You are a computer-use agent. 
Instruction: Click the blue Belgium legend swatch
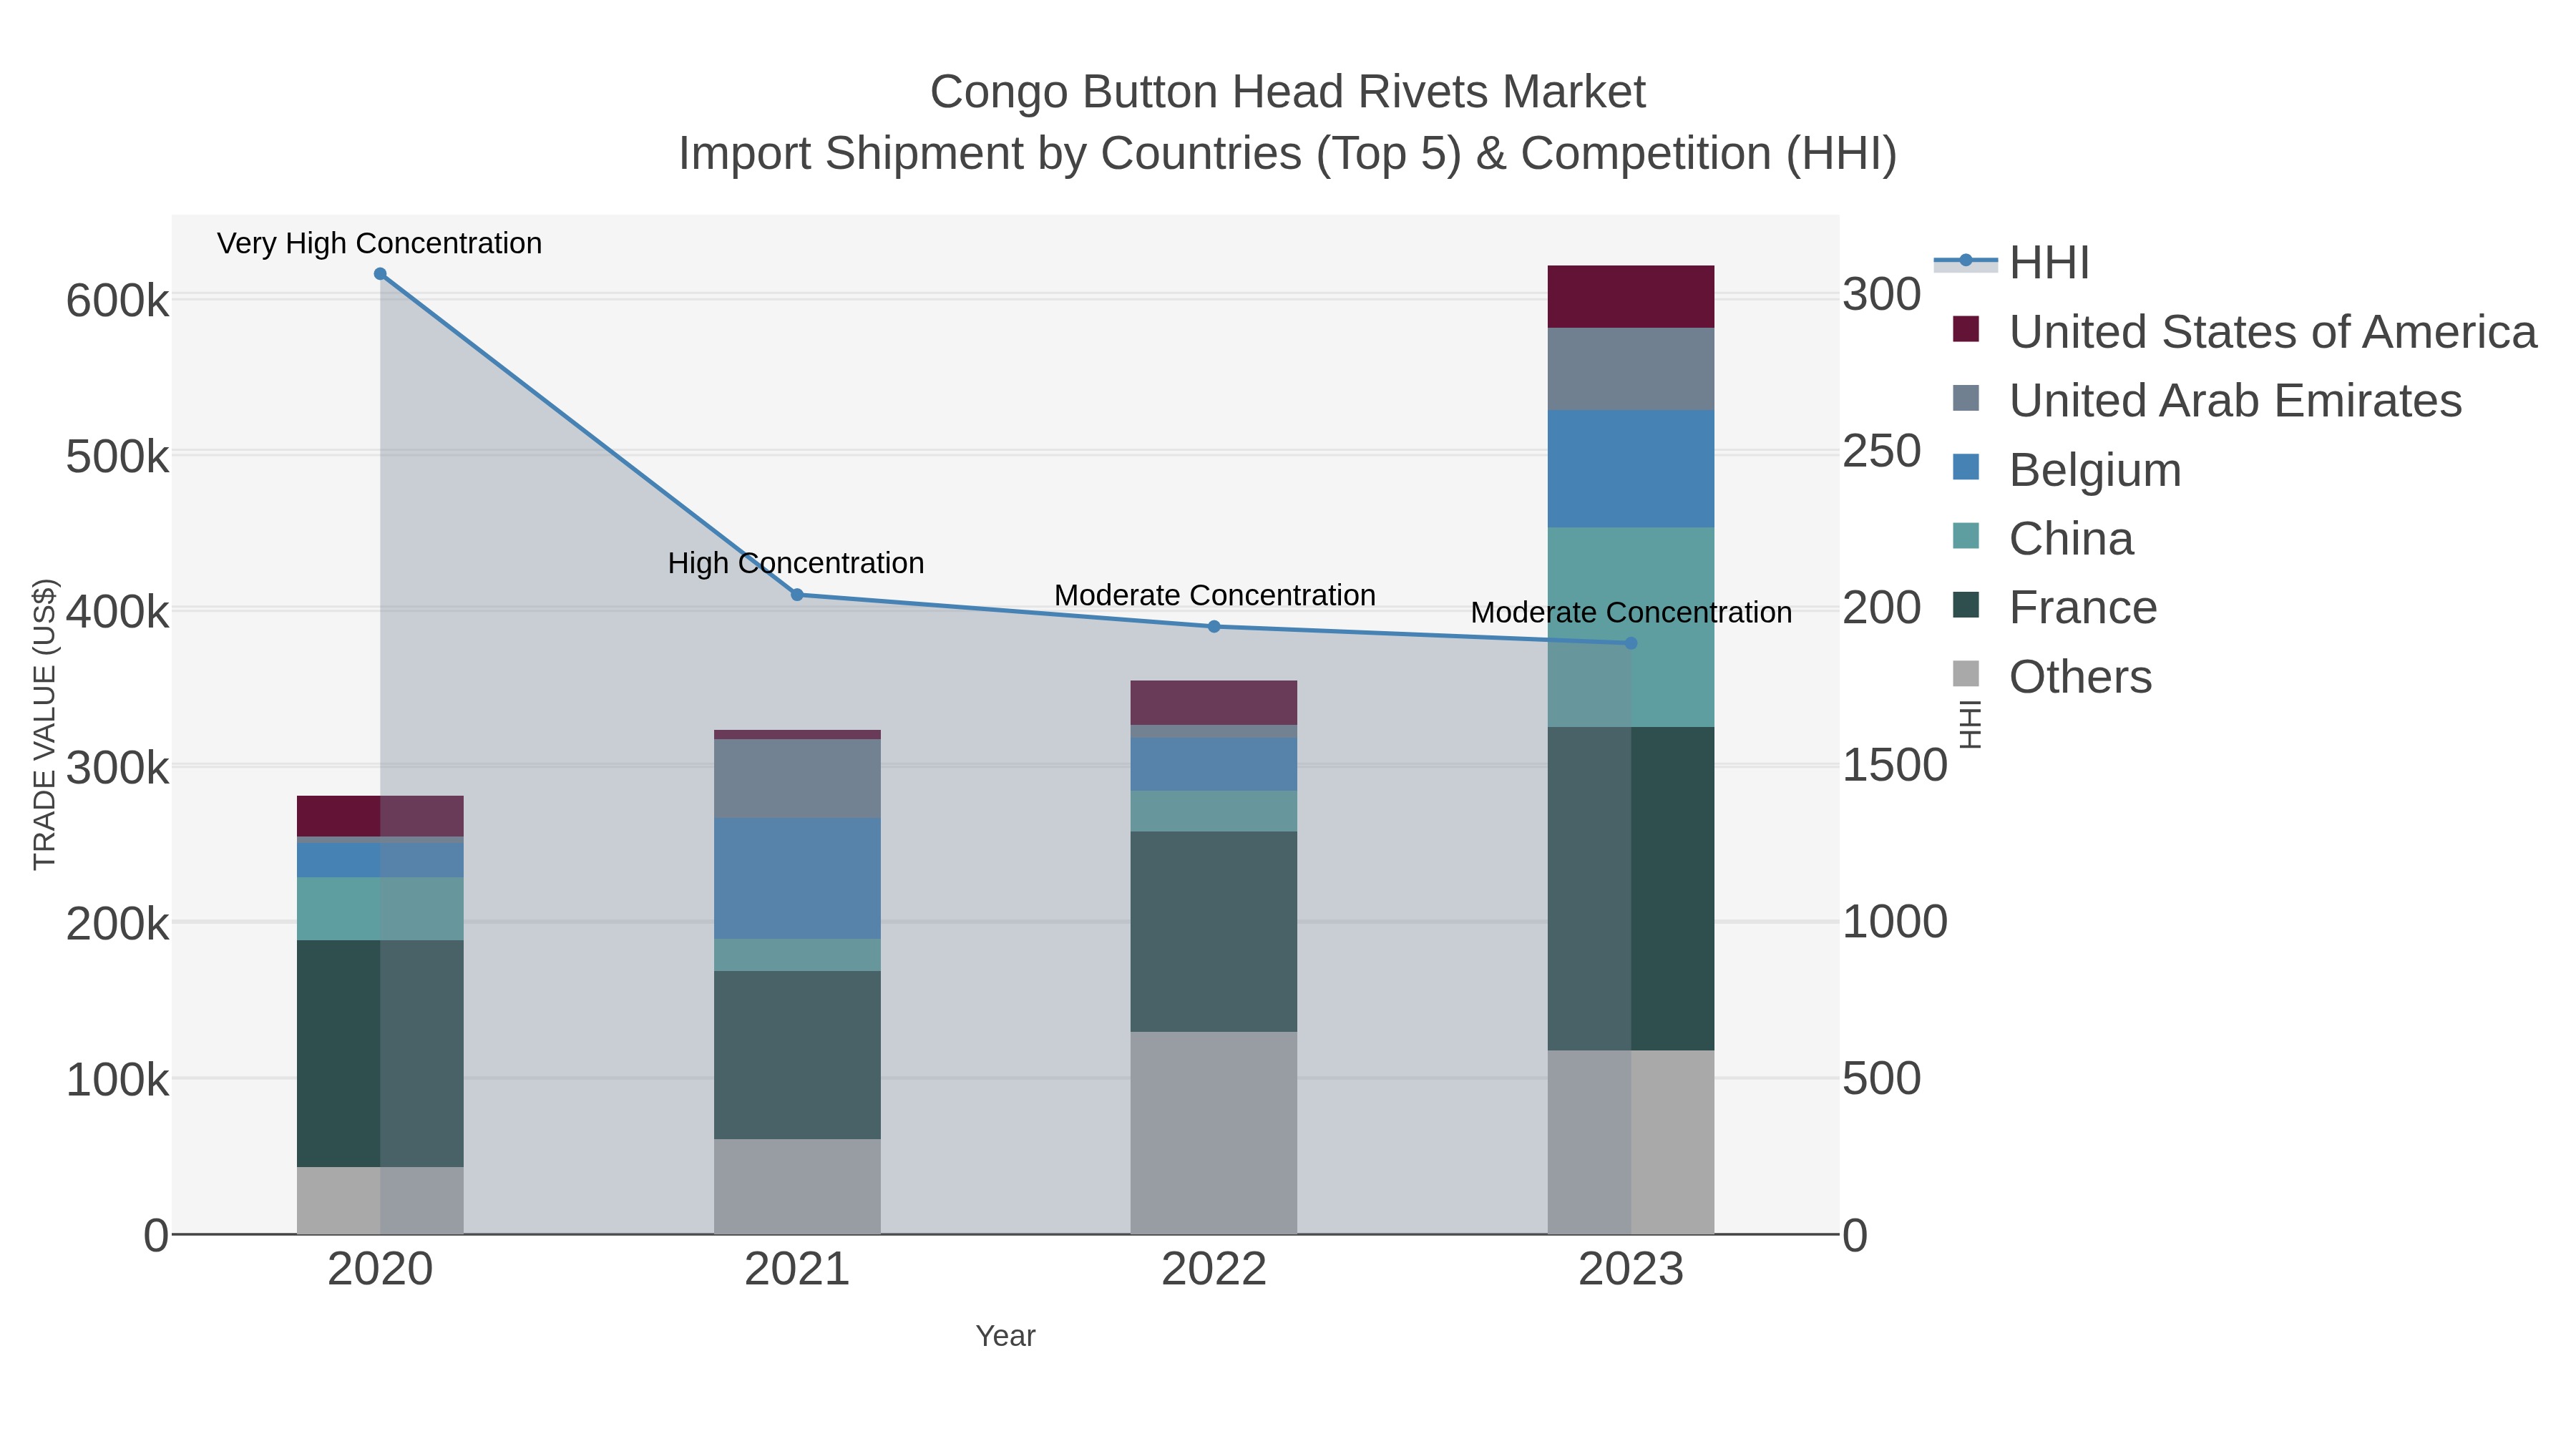point(1966,467)
